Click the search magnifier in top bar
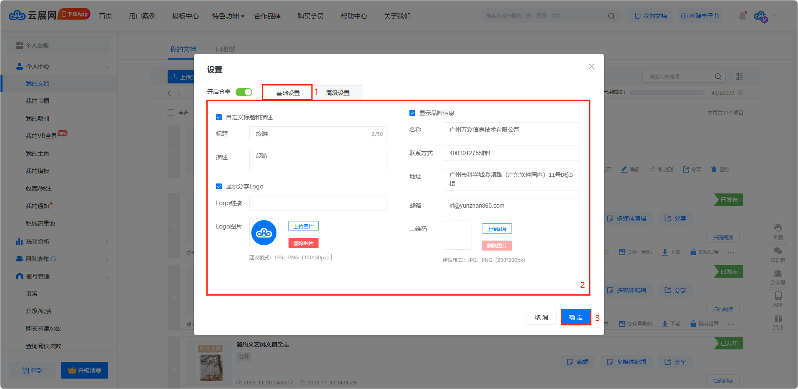Screen dimensions: 798x389 click(611, 16)
